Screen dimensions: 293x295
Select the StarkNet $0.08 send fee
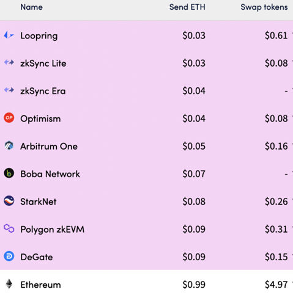tap(194, 202)
